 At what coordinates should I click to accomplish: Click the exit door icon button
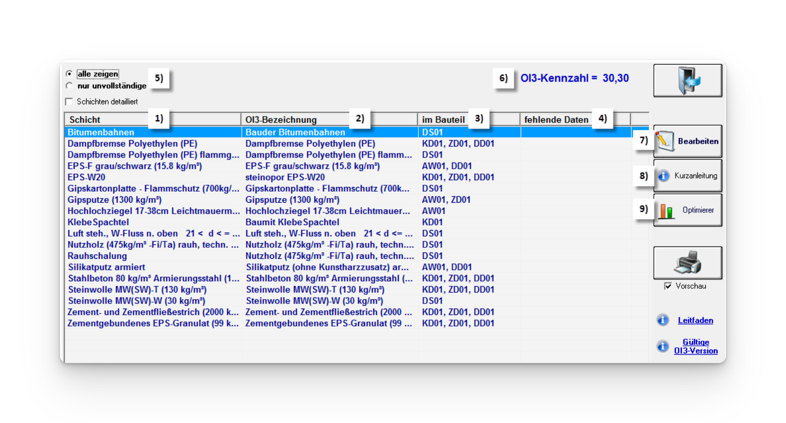click(x=687, y=80)
